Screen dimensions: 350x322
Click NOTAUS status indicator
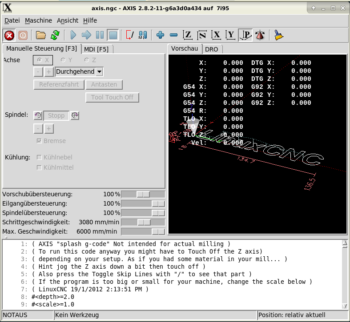click(x=15, y=315)
